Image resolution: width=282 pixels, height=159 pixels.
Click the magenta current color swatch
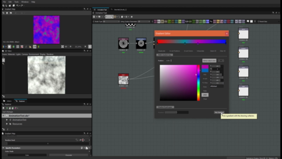(x=205, y=67)
